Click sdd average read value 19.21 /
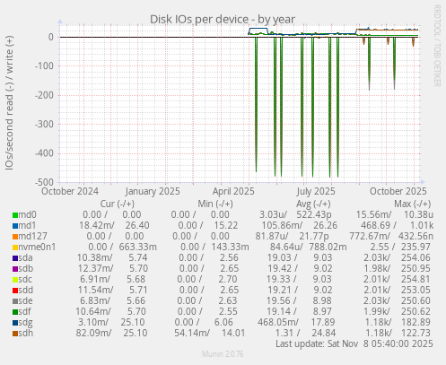 pyautogui.click(x=282, y=290)
